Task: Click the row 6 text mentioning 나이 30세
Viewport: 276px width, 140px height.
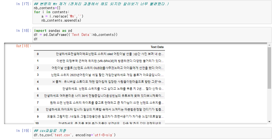Action: click(104, 96)
